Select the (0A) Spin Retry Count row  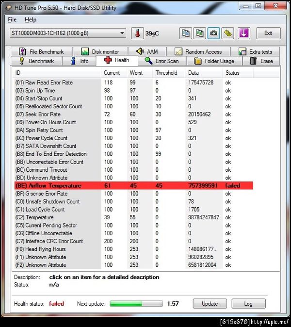[x=134, y=130]
